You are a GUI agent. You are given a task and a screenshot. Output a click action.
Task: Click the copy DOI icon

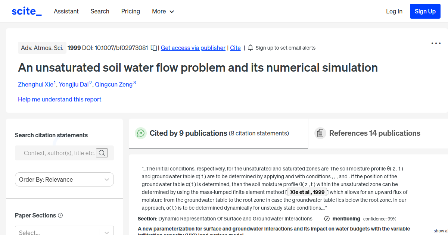click(x=153, y=48)
